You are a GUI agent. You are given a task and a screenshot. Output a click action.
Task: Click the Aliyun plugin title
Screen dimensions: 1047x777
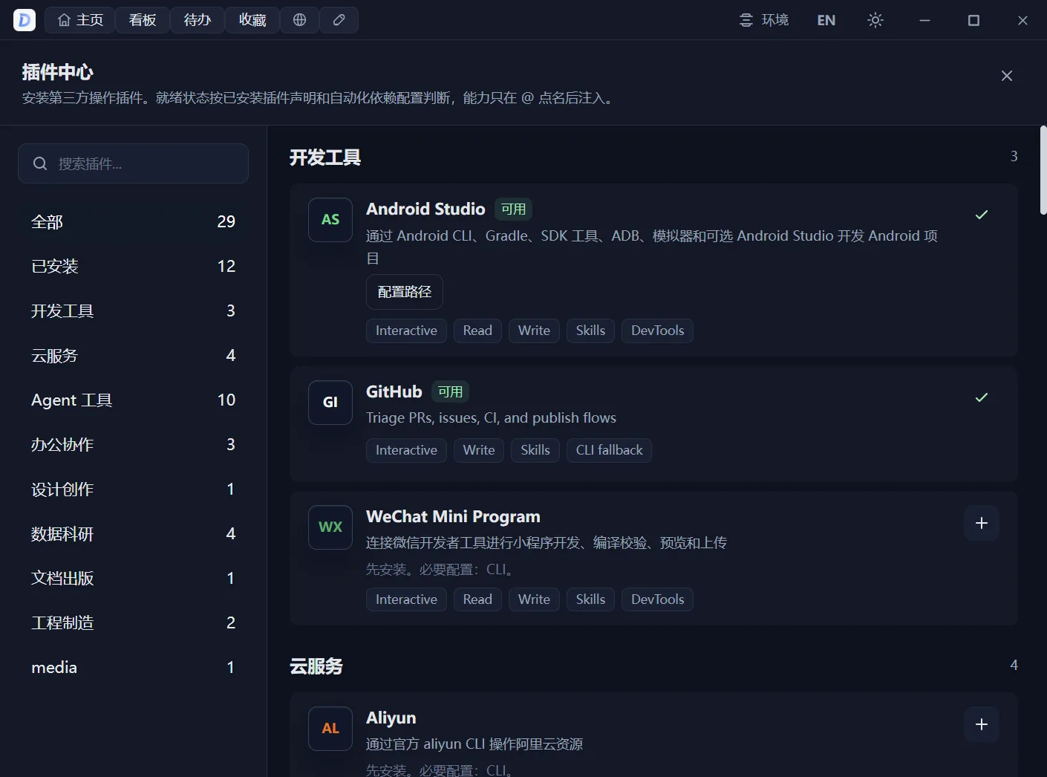point(391,718)
